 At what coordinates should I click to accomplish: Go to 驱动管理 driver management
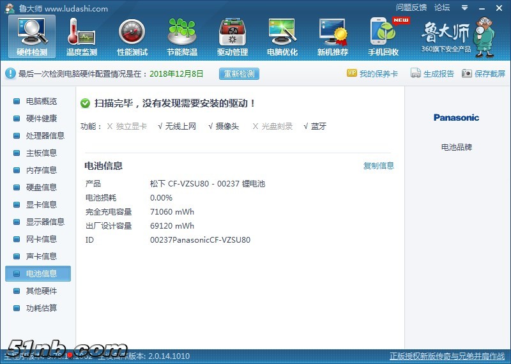coord(233,36)
